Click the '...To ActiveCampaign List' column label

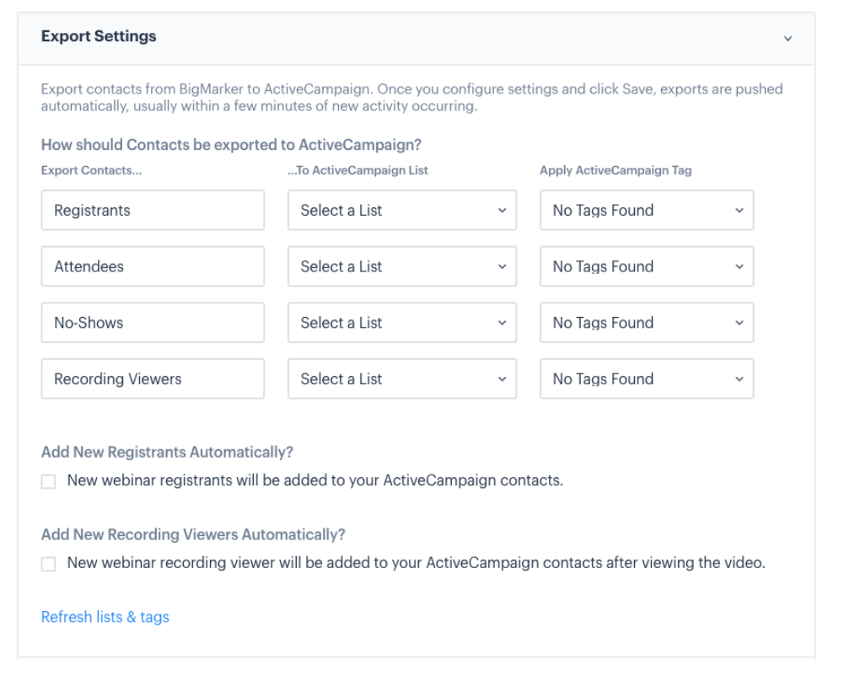[357, 170]
